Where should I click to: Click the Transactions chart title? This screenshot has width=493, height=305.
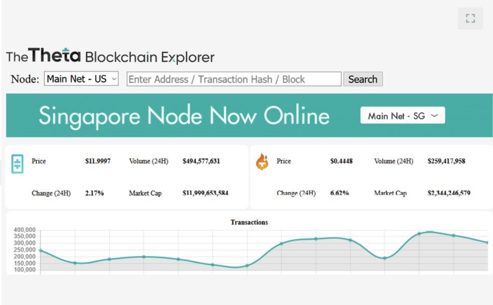coord(249,222)
